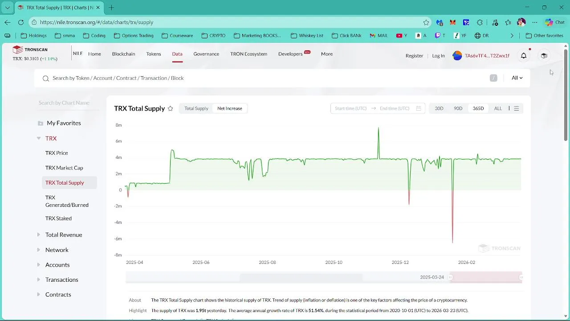Open the Tokens nav menu

coord(154,54)
